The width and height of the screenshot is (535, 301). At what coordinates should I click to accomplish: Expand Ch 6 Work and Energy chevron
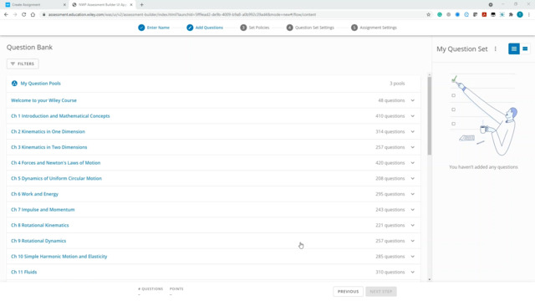pos(412,194)
